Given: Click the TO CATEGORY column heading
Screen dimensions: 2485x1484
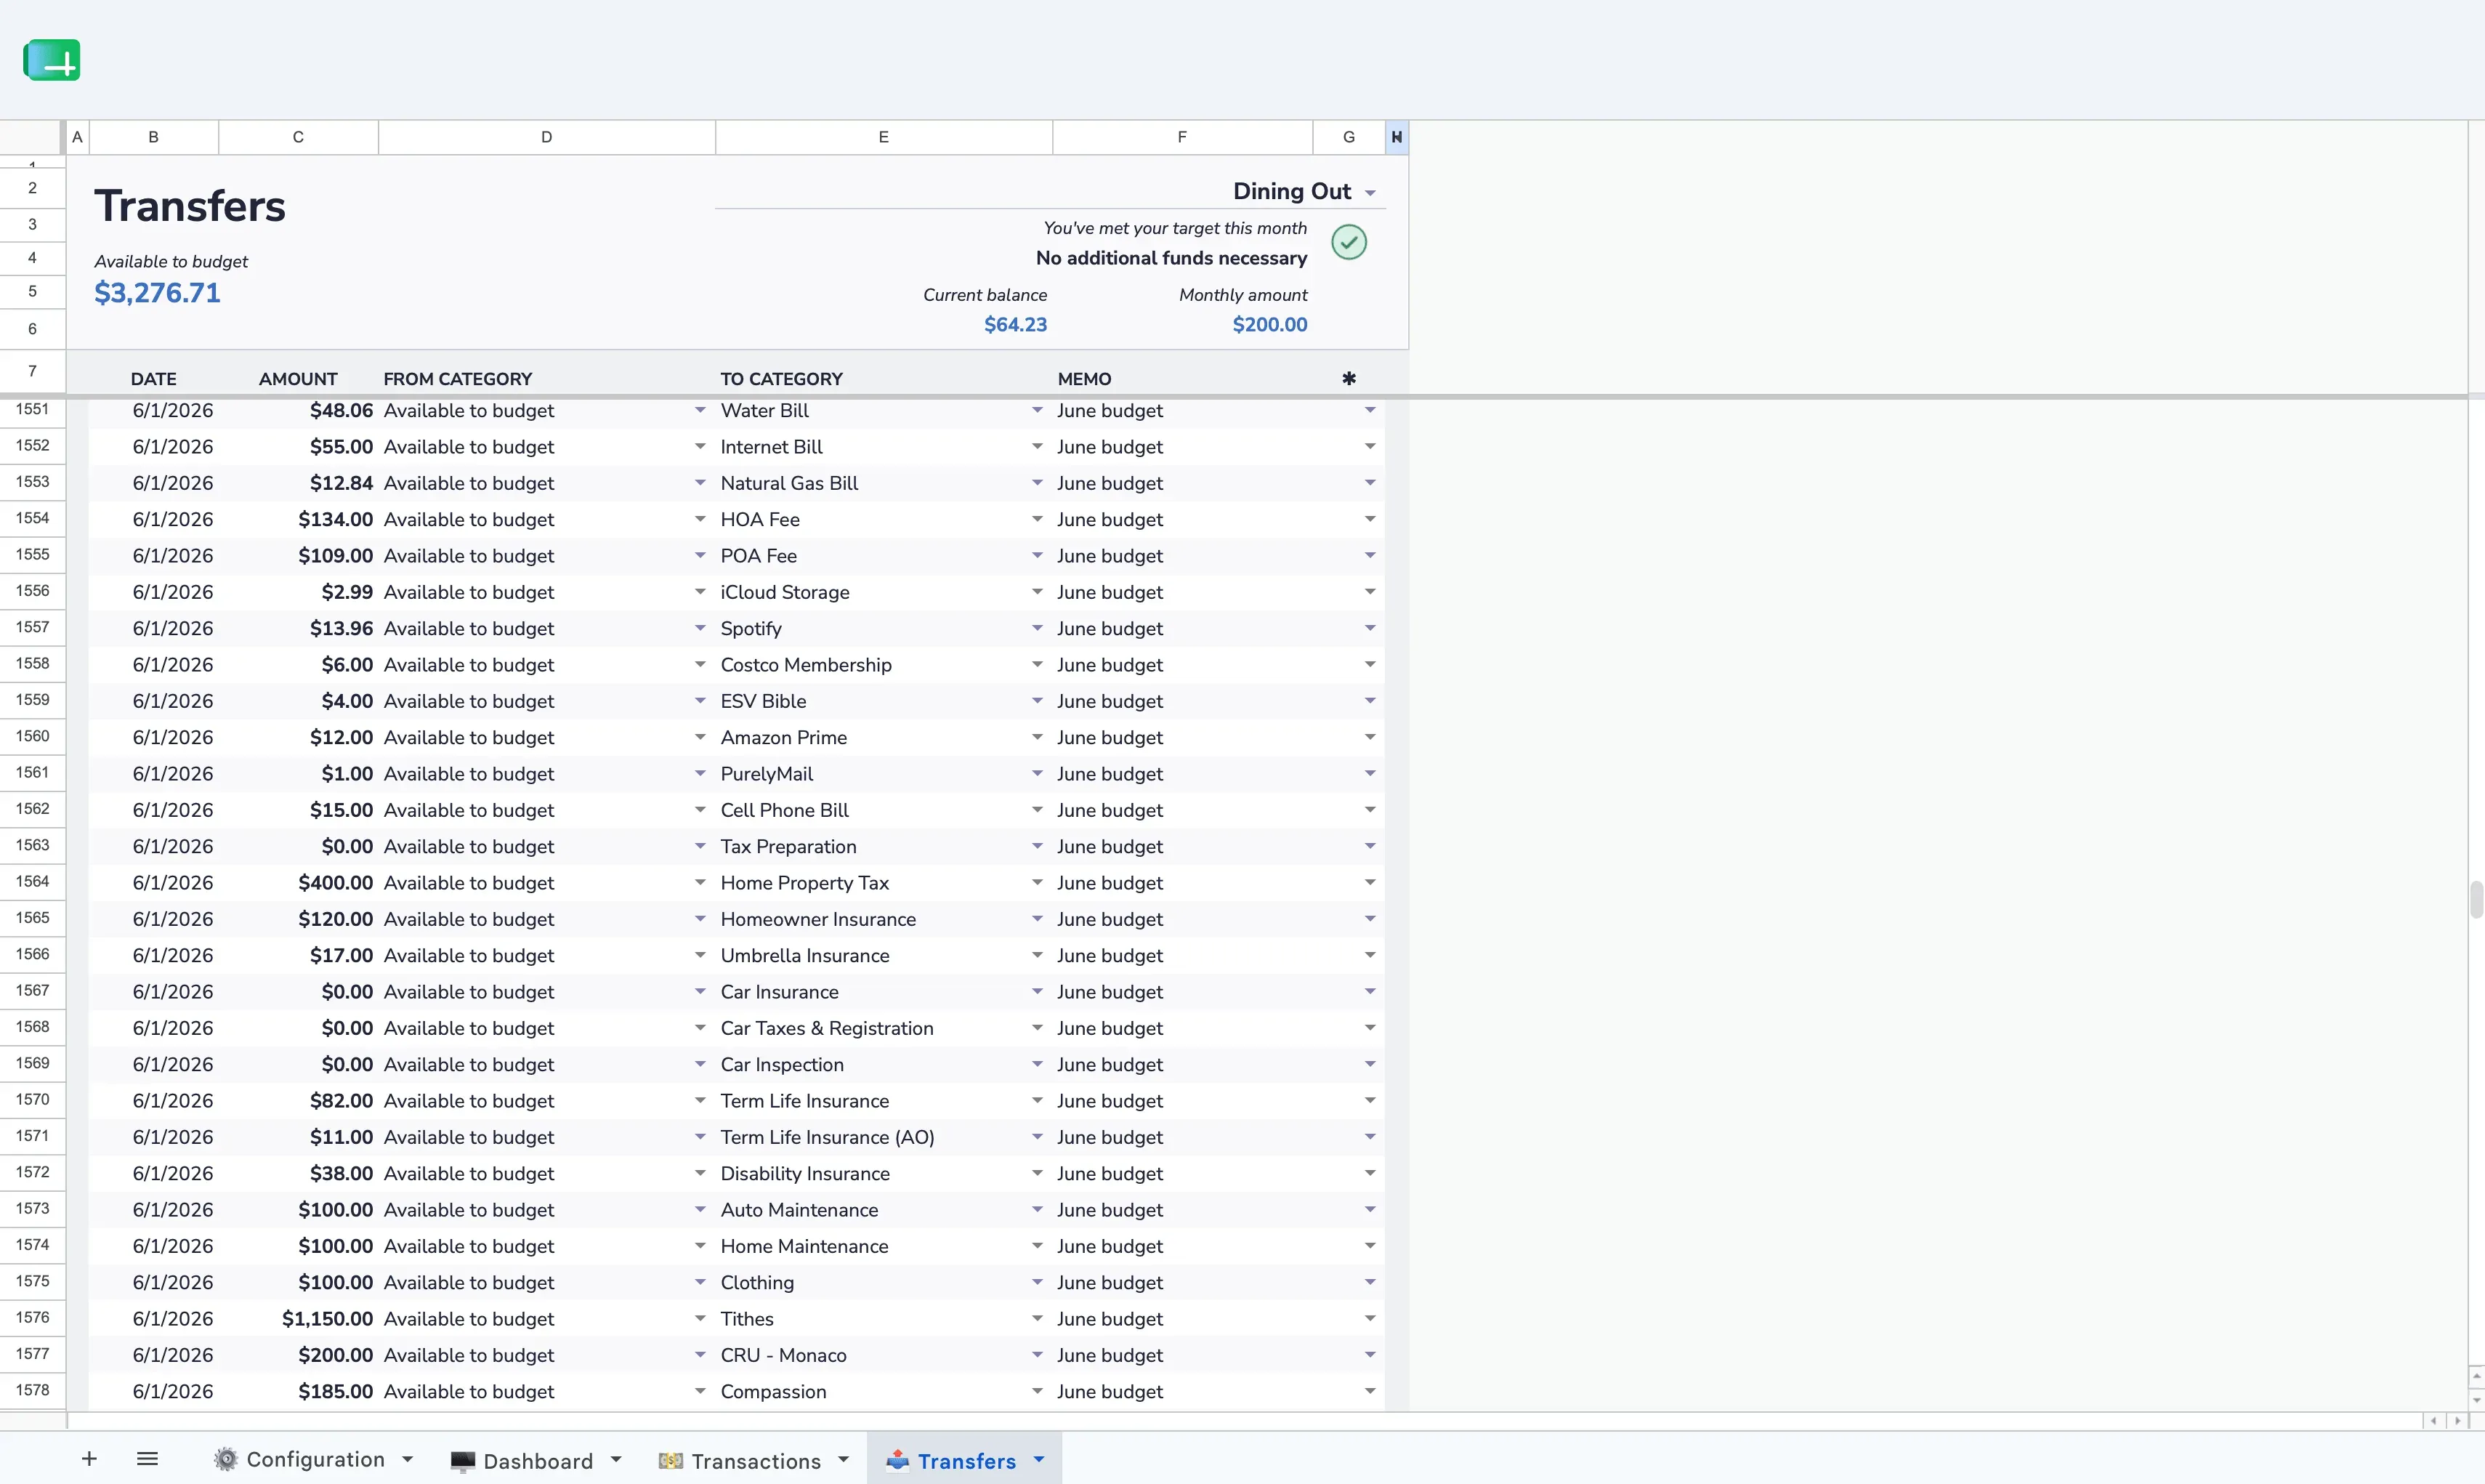Looking at the screenshot, I should coord(780,379).
